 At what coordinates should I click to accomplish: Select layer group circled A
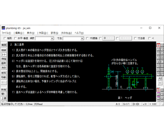click(x=162, y=98)
